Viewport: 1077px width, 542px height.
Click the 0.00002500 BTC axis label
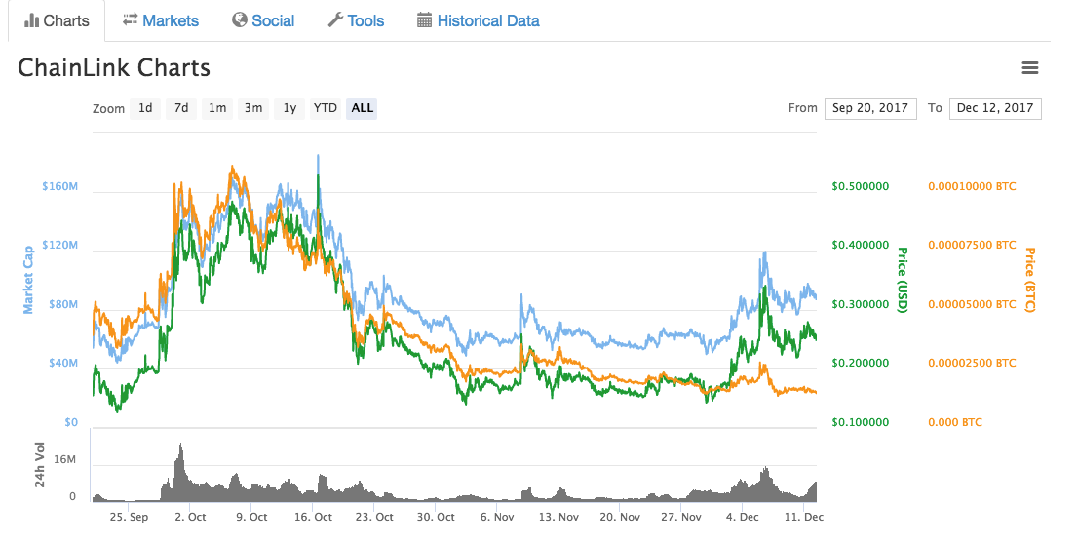click(x=972, y=363)
